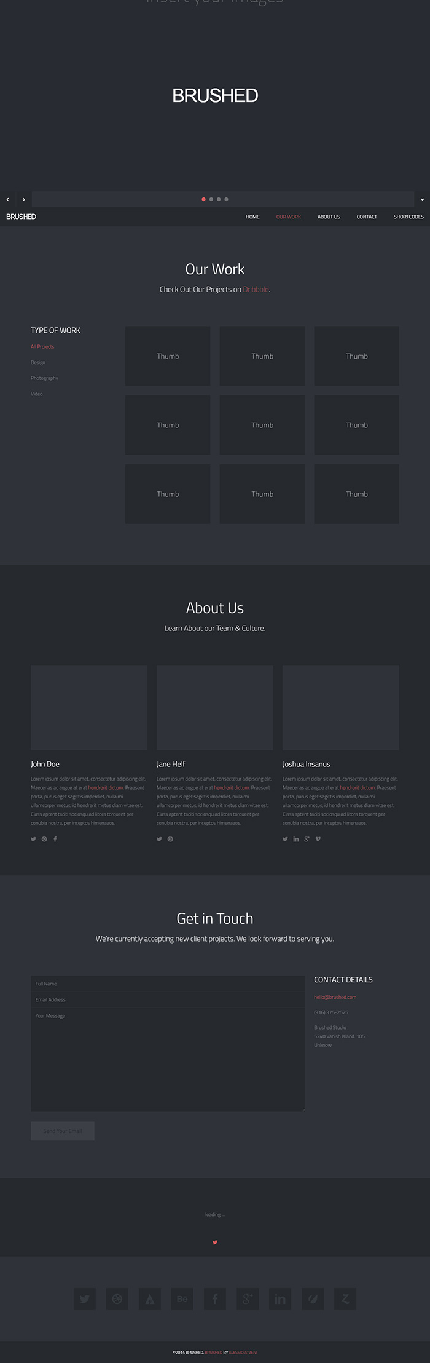Click the down chevron on slider bar
Screen dimensions: 430x1363
click(x=422, y=199)
